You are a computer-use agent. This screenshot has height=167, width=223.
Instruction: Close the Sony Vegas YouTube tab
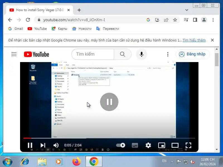tap(69, 10)
